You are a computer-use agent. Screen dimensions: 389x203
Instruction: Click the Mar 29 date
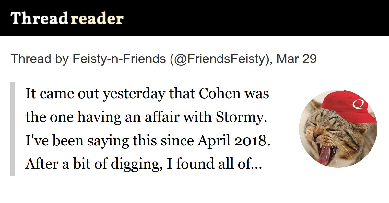[x=297, y=59]
